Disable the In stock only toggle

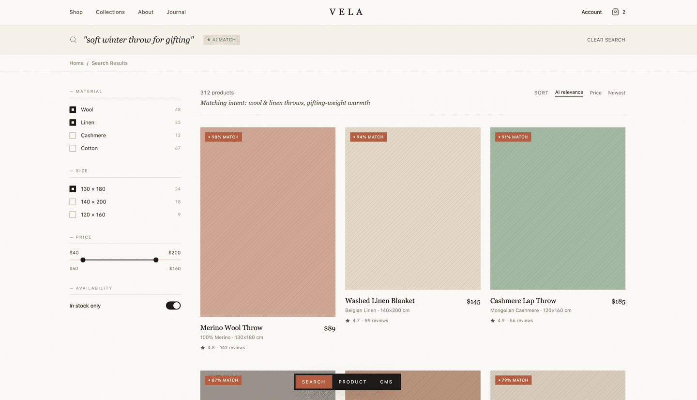click(x=173, y=305)
